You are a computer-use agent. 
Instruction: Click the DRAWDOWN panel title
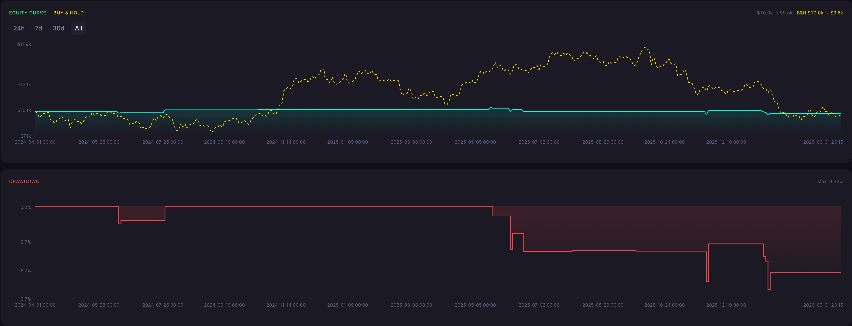coord(24,182)
